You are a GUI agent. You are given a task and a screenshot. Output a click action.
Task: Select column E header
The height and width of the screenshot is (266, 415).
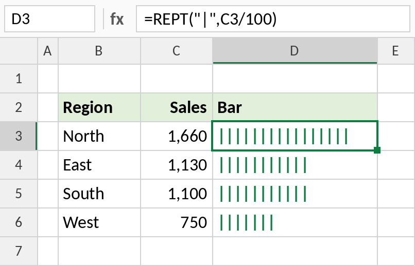coord(396,51)
